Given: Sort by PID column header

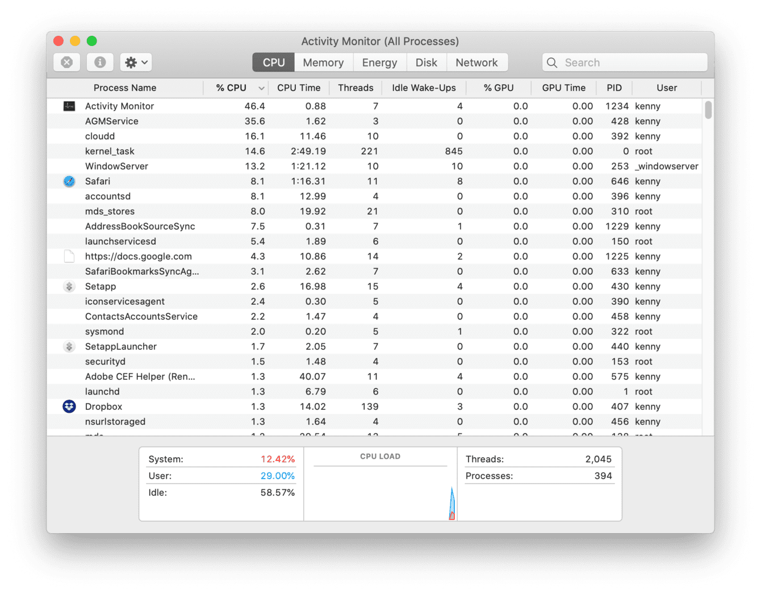Looking at the screenshot, I should pos(614,88).
